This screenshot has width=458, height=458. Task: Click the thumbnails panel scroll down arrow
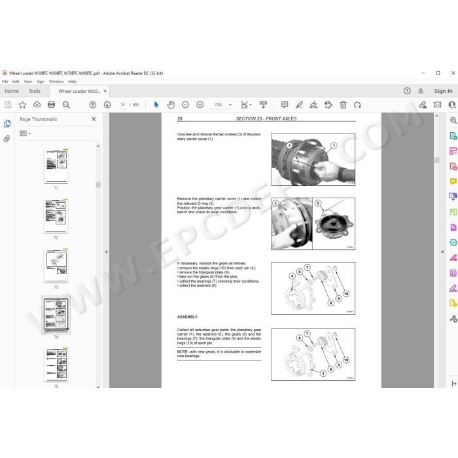[98, 387]
